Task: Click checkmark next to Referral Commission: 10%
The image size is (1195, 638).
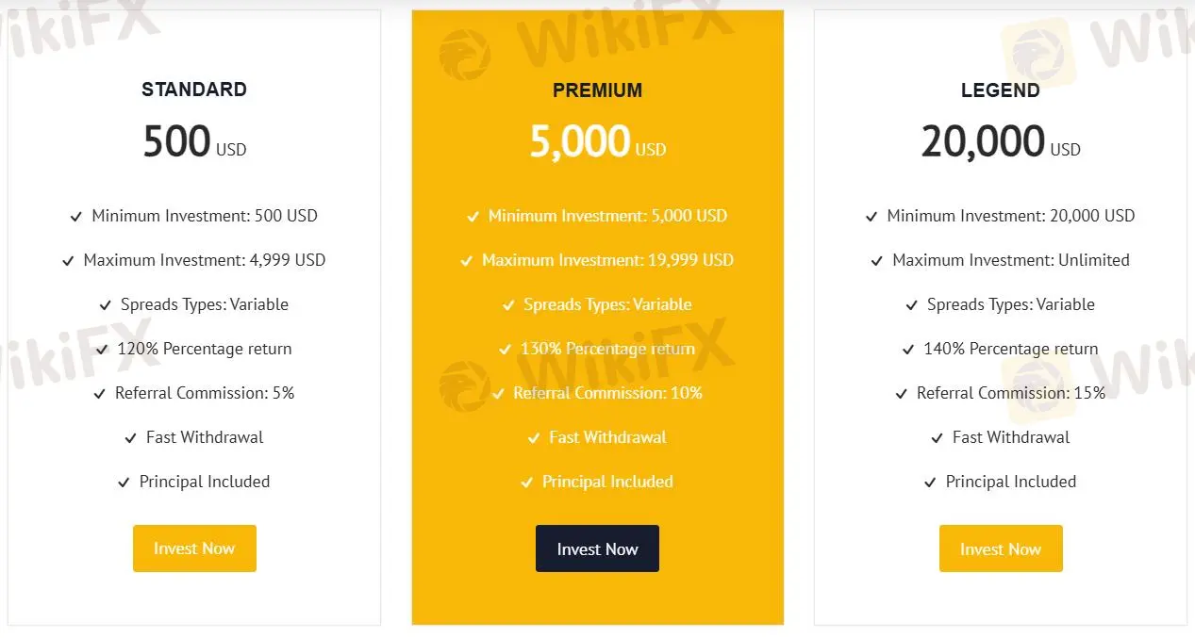Action: coord(498,394)
